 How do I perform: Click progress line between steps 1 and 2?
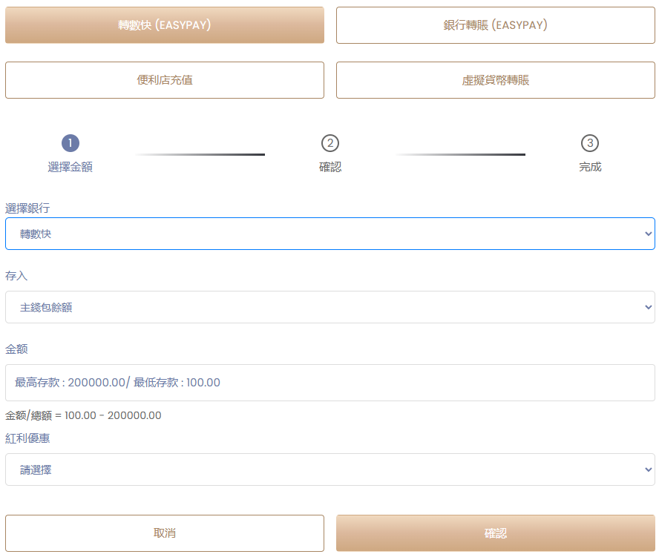coord(200,154)
